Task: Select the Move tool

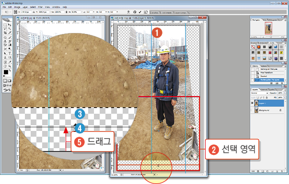Action: tap(10, 25)
